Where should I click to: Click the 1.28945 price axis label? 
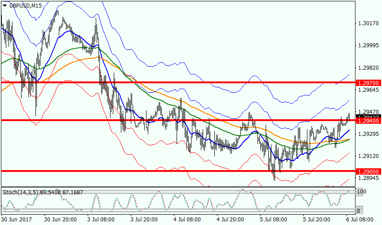point(367,178)
